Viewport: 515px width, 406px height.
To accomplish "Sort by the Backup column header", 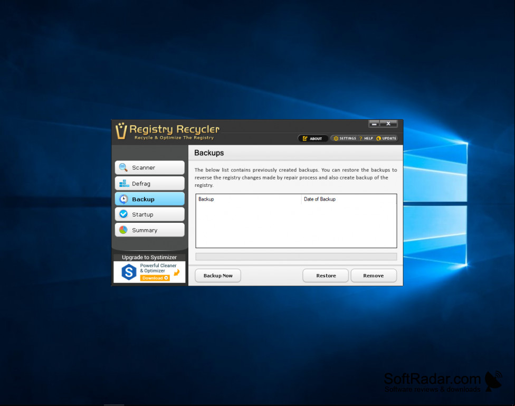I will click(249, 199).
